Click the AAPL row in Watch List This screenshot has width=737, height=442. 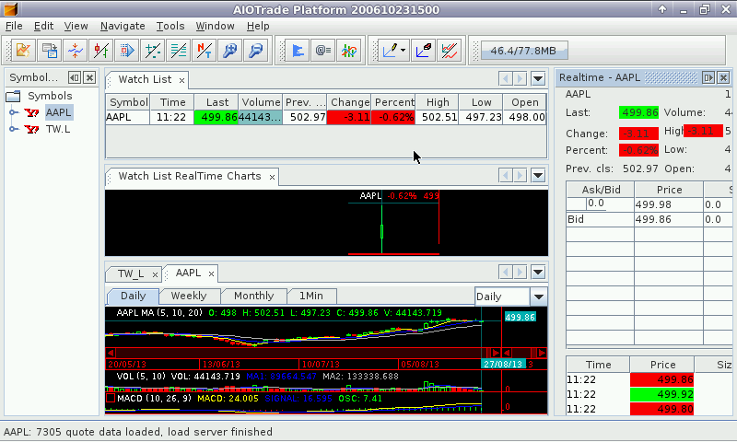[x=326, y=117]
